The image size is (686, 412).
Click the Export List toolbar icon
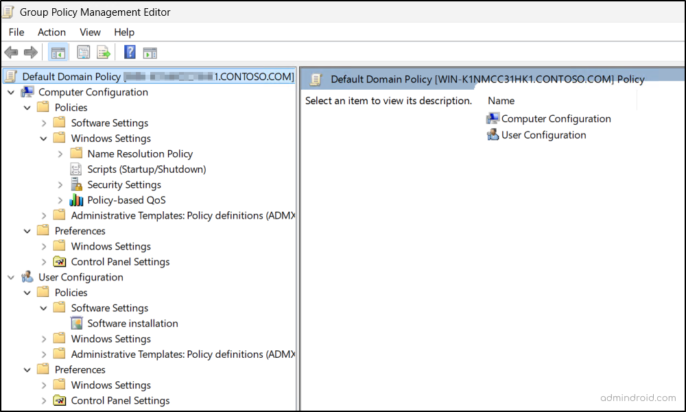[104, 52]
